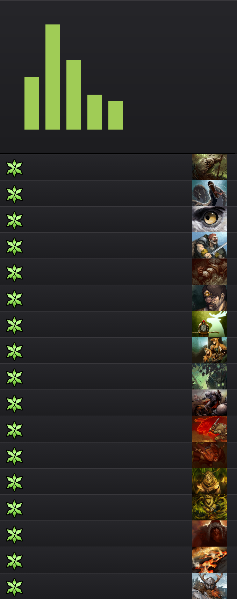Click the green leaf icon beside the owl eye card

coord(14,220)
